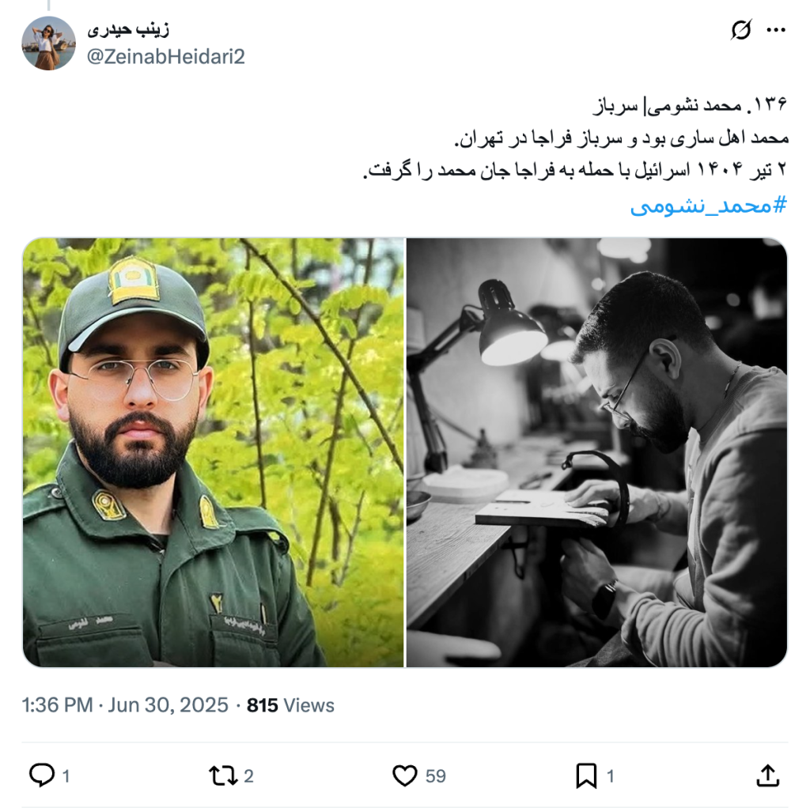Open the reply speech bubble icon
810x808 pixels.
(x=42, y=775)
